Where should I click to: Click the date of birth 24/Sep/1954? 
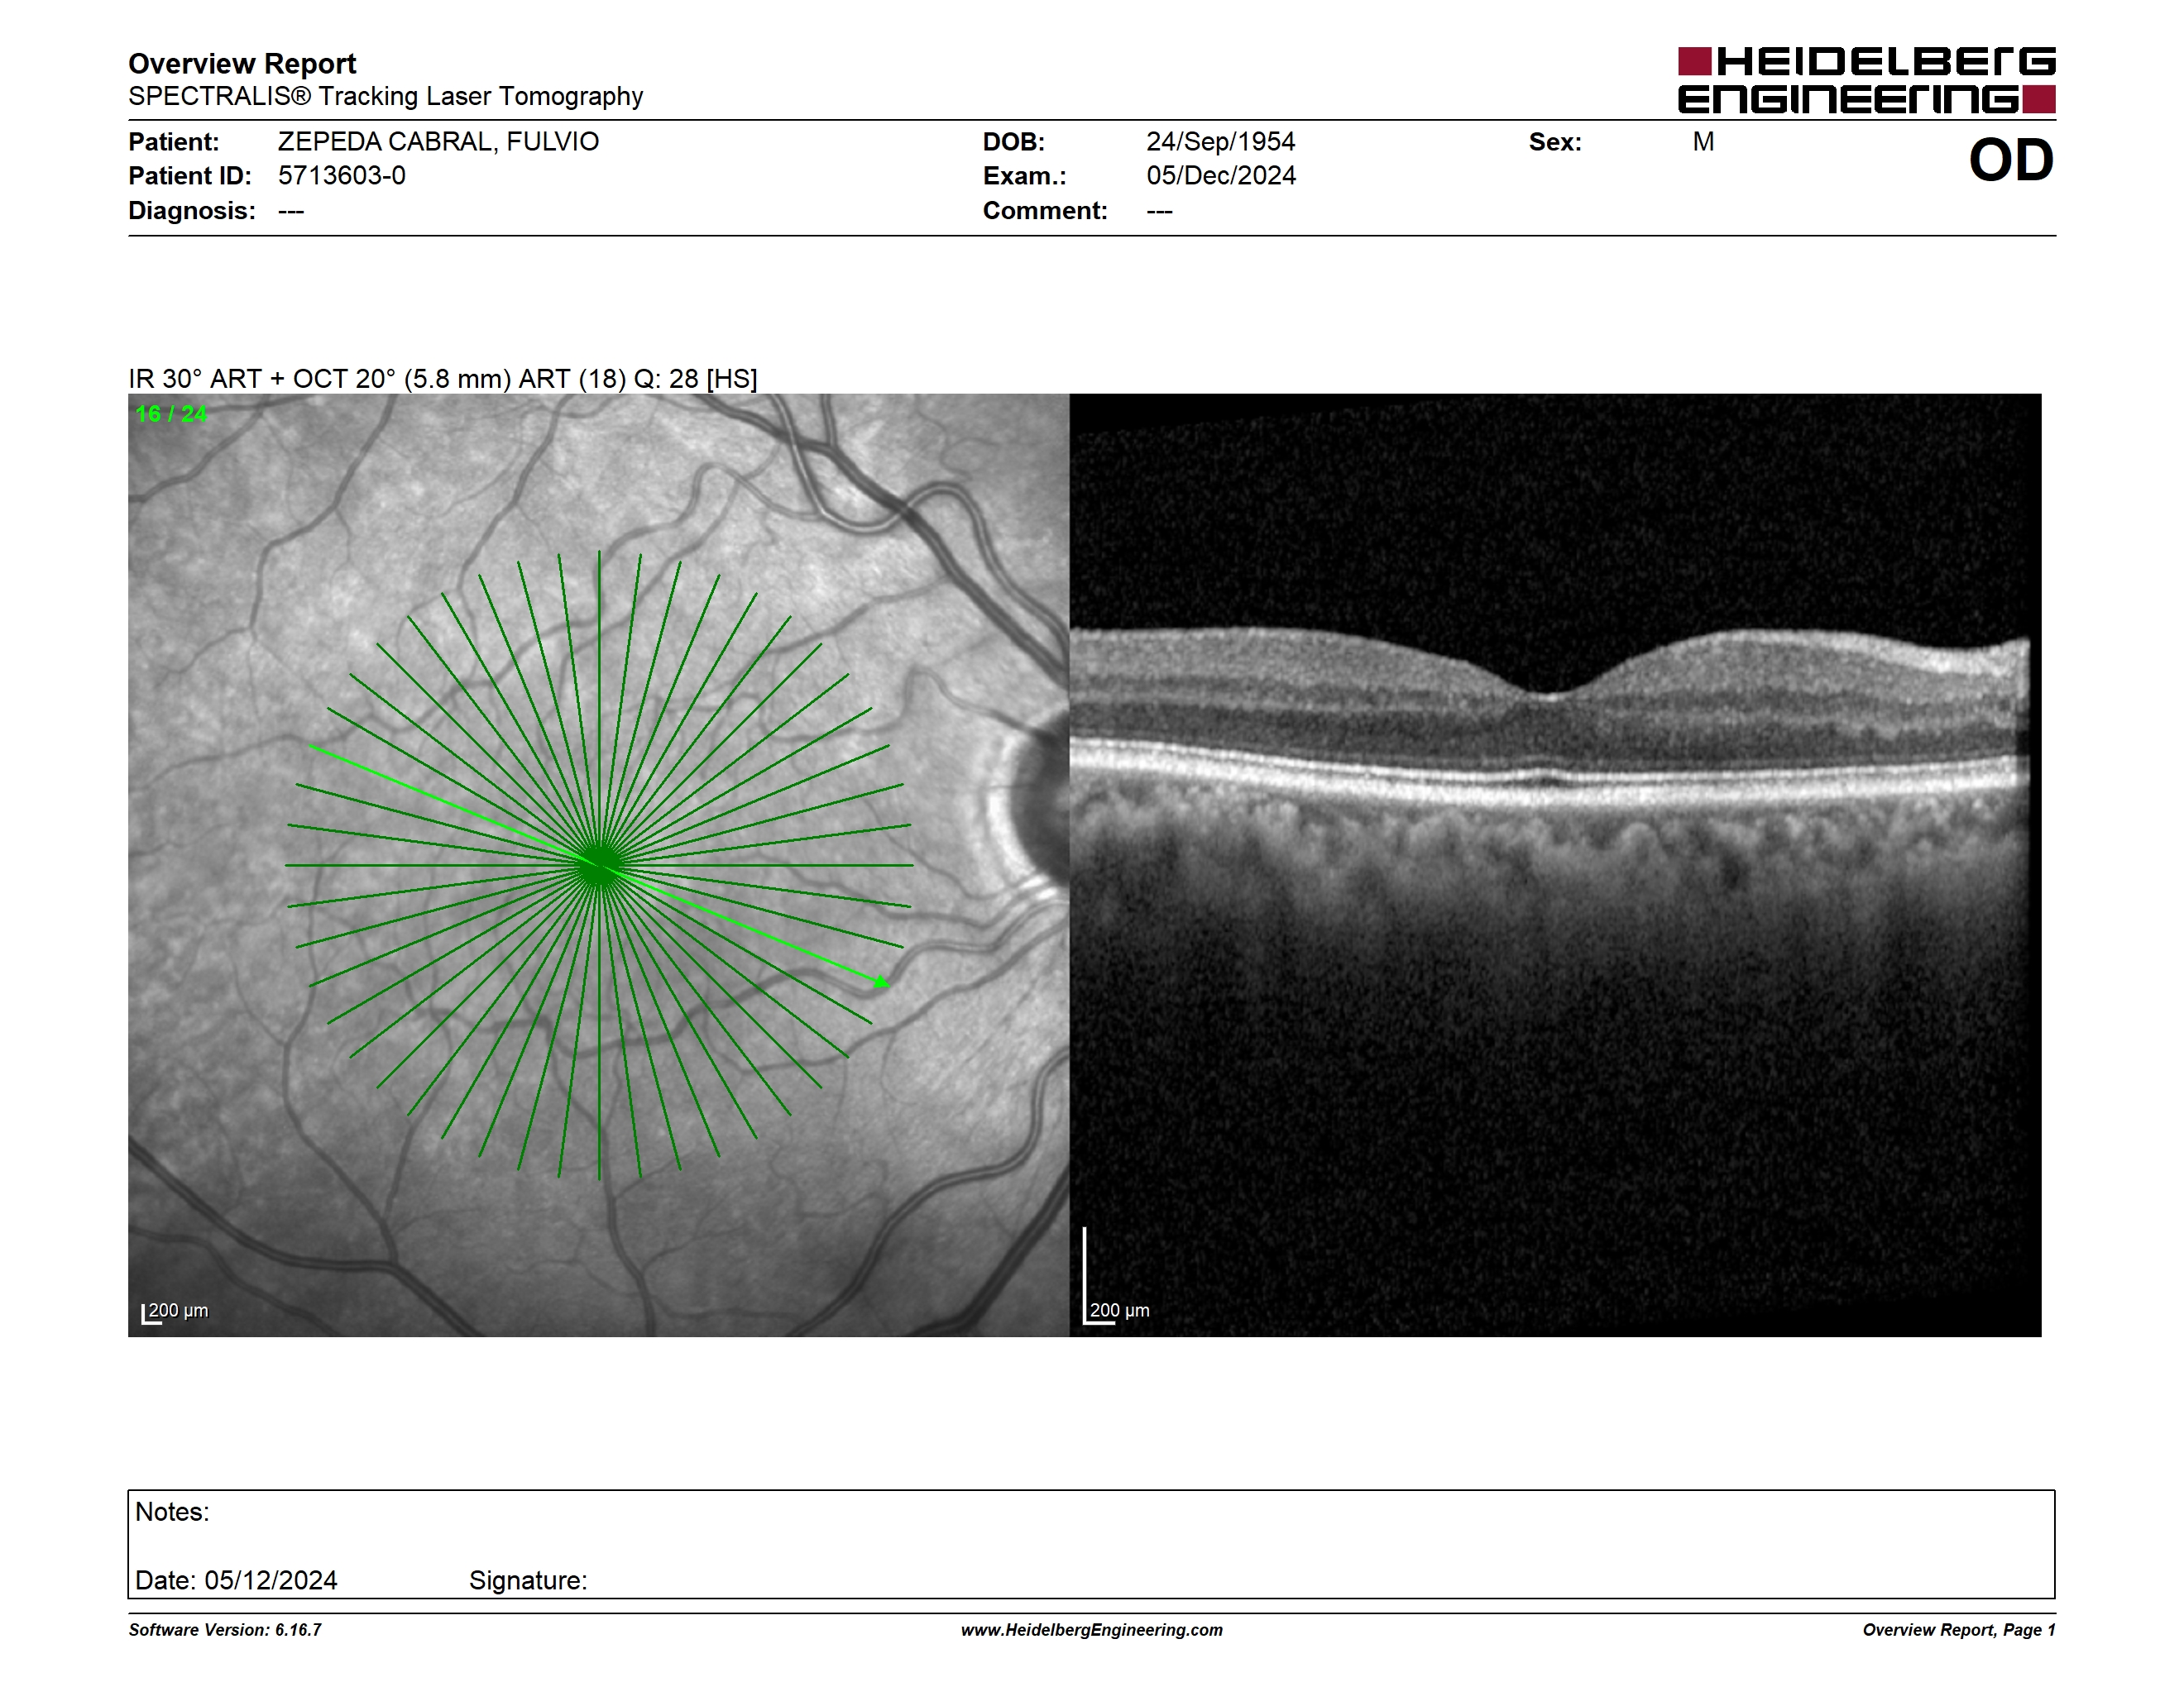pos(1220,142)
